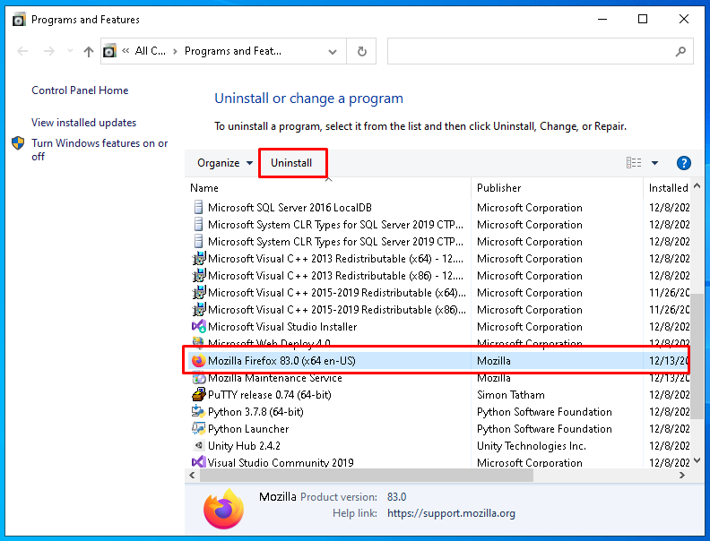This screenshot has width=710, height=541.
Task: Open the Organize menu
Action: (x=225, y=163)
